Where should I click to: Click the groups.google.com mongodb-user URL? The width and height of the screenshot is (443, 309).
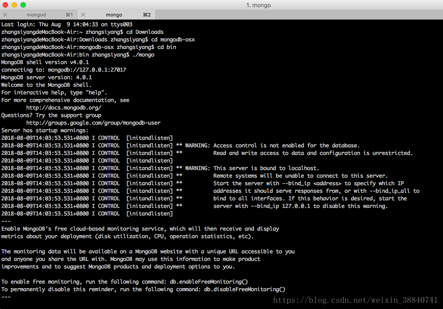tap(93, 123)
